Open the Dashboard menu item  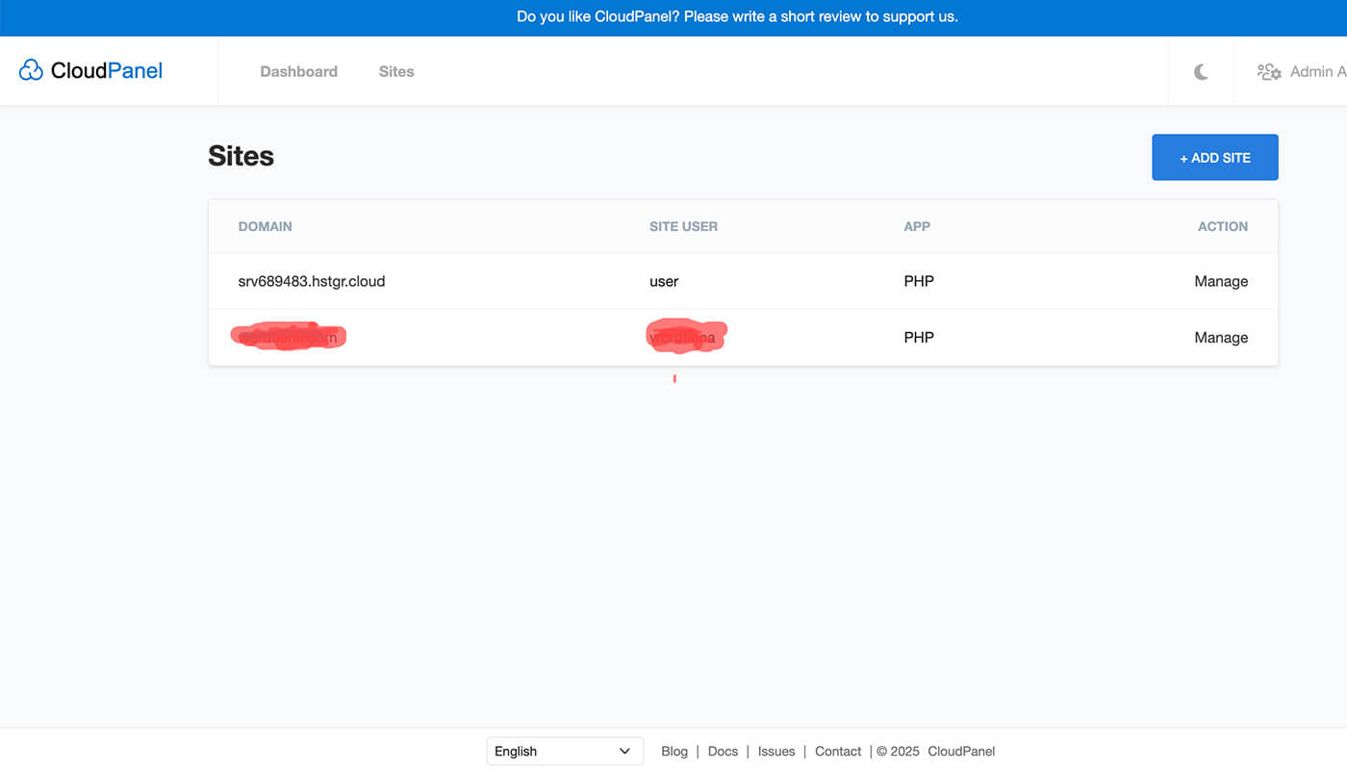click(298, 71)
